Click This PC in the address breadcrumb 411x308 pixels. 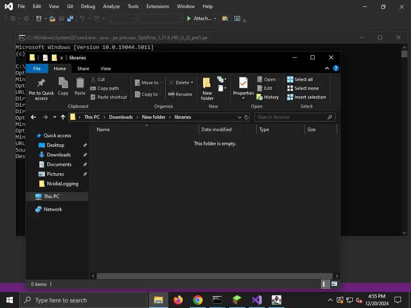[92, 117]
